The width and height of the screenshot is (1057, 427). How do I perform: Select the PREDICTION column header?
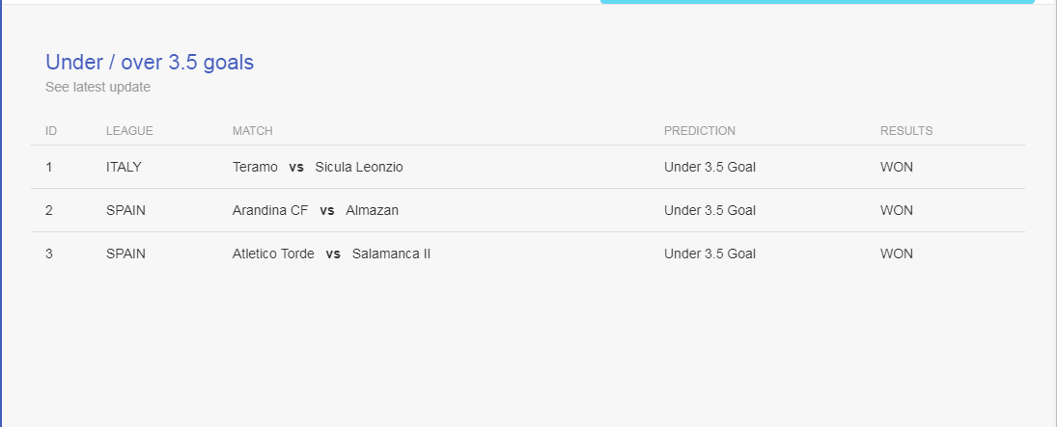pyautogui.click(x=699, y=131)
